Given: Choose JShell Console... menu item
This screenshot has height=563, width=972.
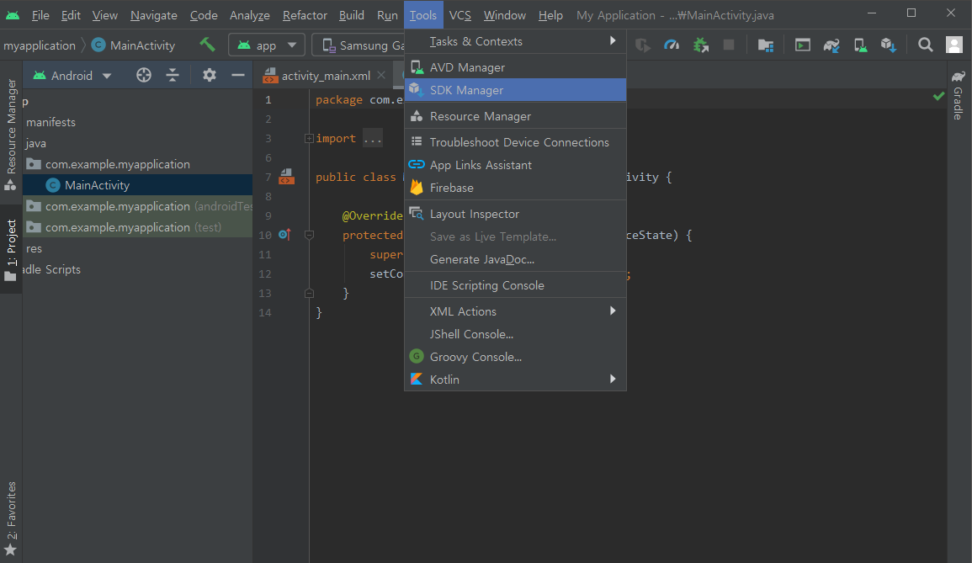Looking at the screenshot, I should click(515, 334).
